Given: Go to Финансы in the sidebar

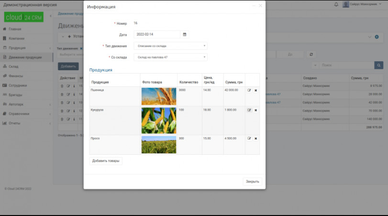Looking at the screenshot, I should pyautogui.click(x=16, y=76).
